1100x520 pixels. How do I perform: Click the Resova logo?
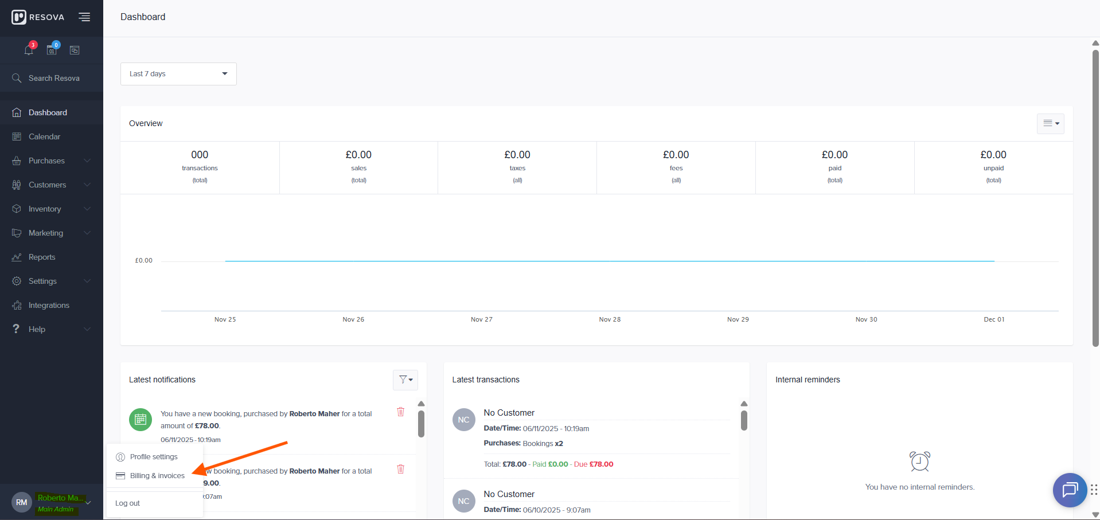tap(38, 17)
